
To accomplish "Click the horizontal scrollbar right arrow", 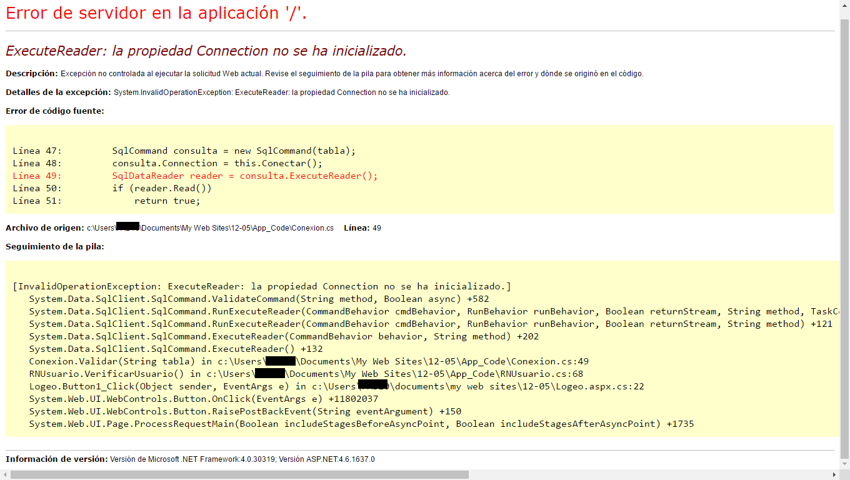I will (835, 475).
